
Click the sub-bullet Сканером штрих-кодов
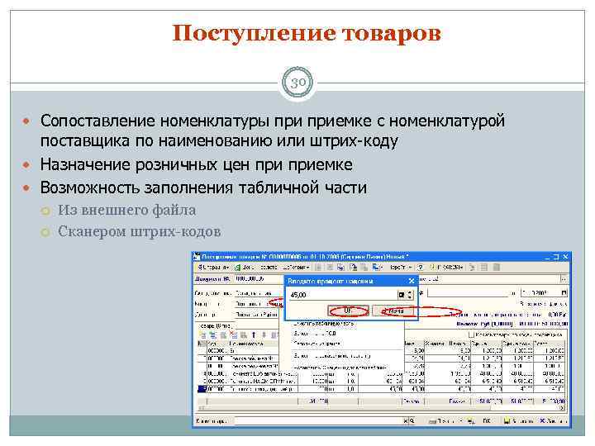tap(140, 231)
